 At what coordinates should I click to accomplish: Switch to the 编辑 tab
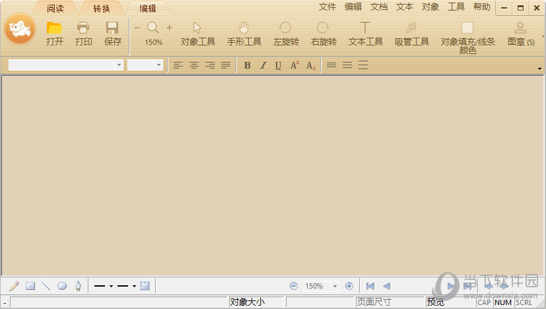point(148,9)
